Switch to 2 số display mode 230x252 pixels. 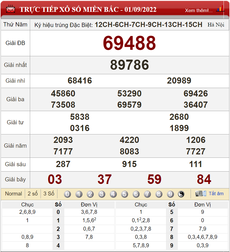tap(33, 194)
